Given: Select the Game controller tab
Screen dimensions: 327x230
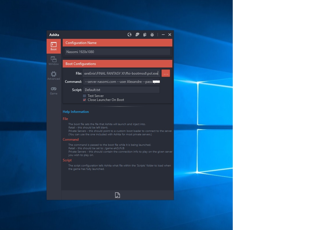Looking at the screenshot, I should (x=54, y=90).
